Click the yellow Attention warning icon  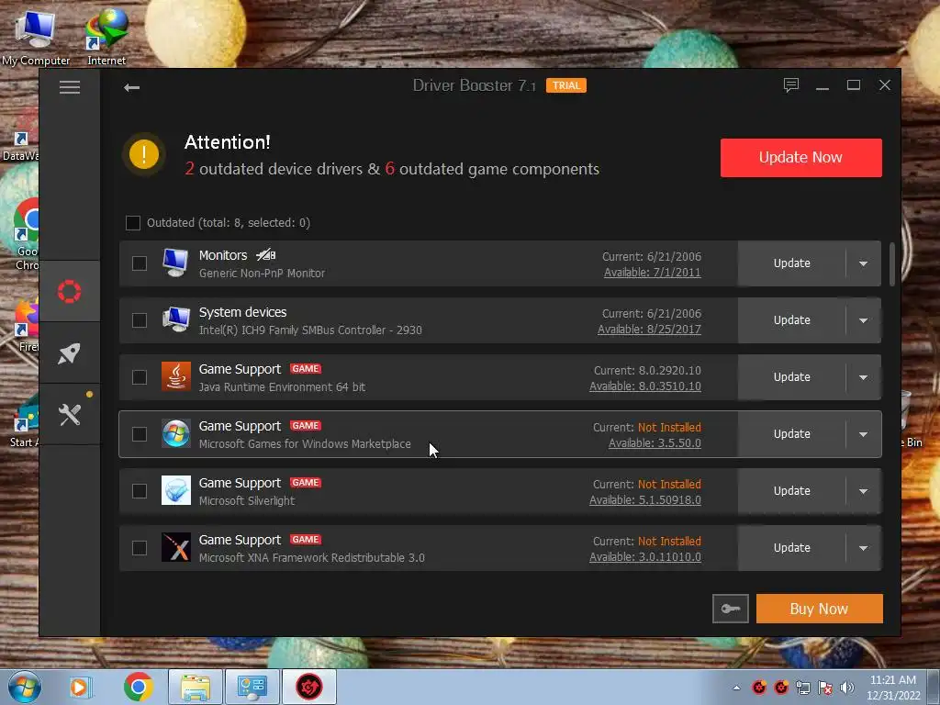coord(144,154)
